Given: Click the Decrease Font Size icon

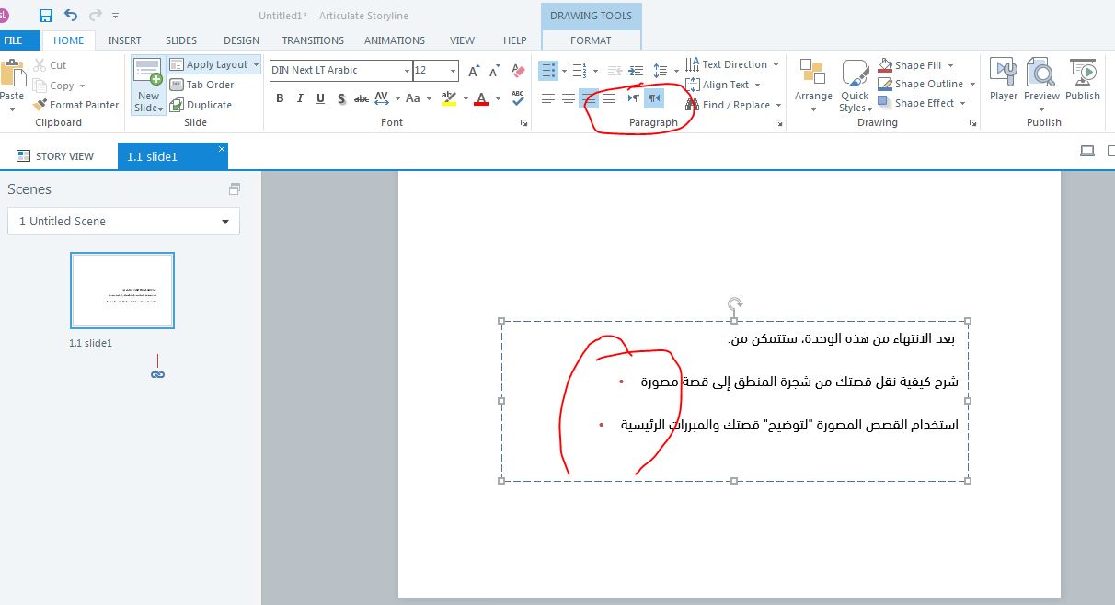Looking at the screenshot, I should pos(496,71).
